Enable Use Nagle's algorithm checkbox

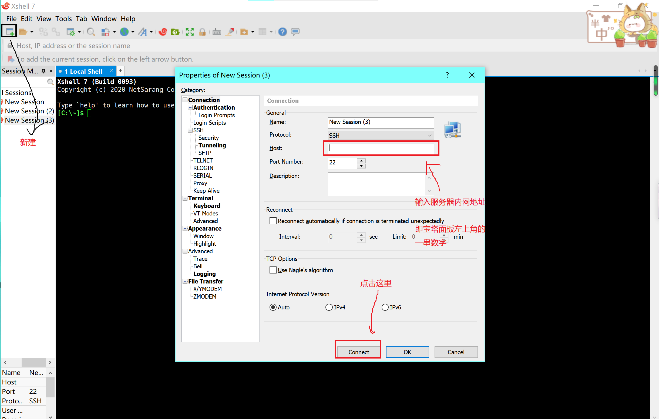click(273, 270)
